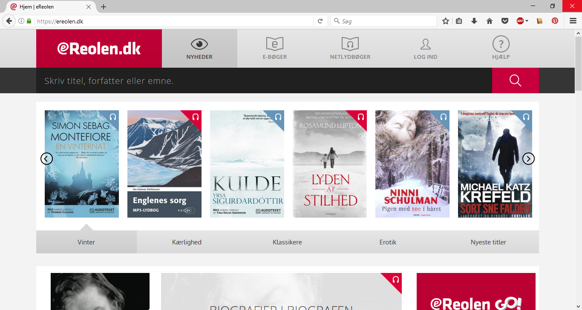
Task: Show site information for ereolen.dk
Action: (21, 21)
